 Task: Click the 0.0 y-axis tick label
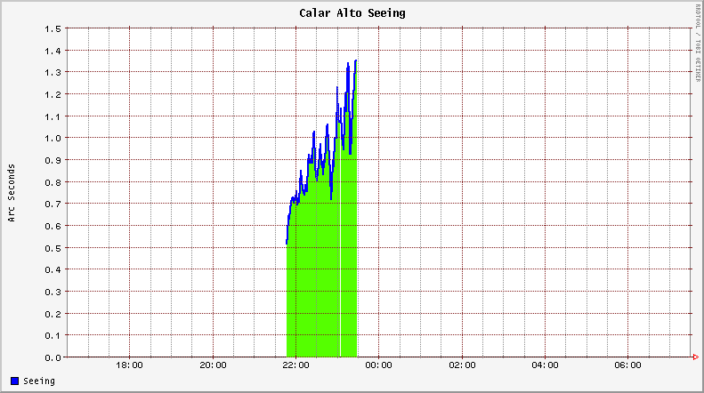pyautogui.click(x=51, y=357)
